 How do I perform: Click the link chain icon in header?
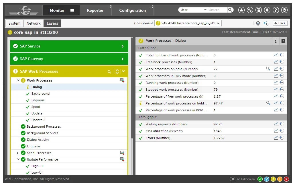coord(250,10)
